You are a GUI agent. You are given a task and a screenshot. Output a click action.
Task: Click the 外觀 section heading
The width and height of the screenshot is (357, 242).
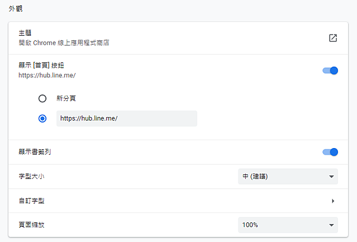coord(15,9)
